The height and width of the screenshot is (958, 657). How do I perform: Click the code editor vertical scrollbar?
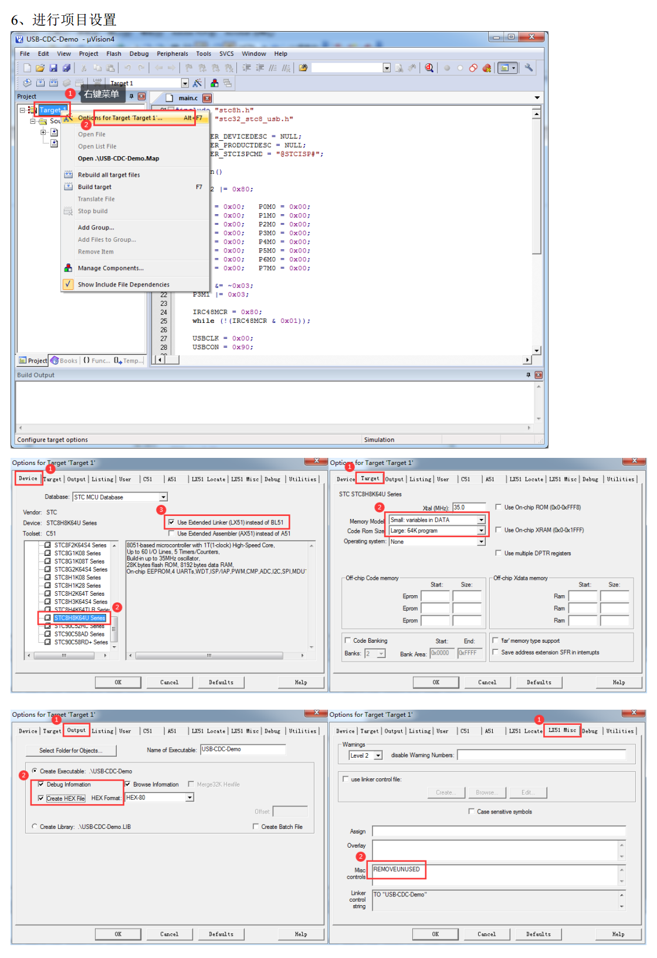[536, 231]
